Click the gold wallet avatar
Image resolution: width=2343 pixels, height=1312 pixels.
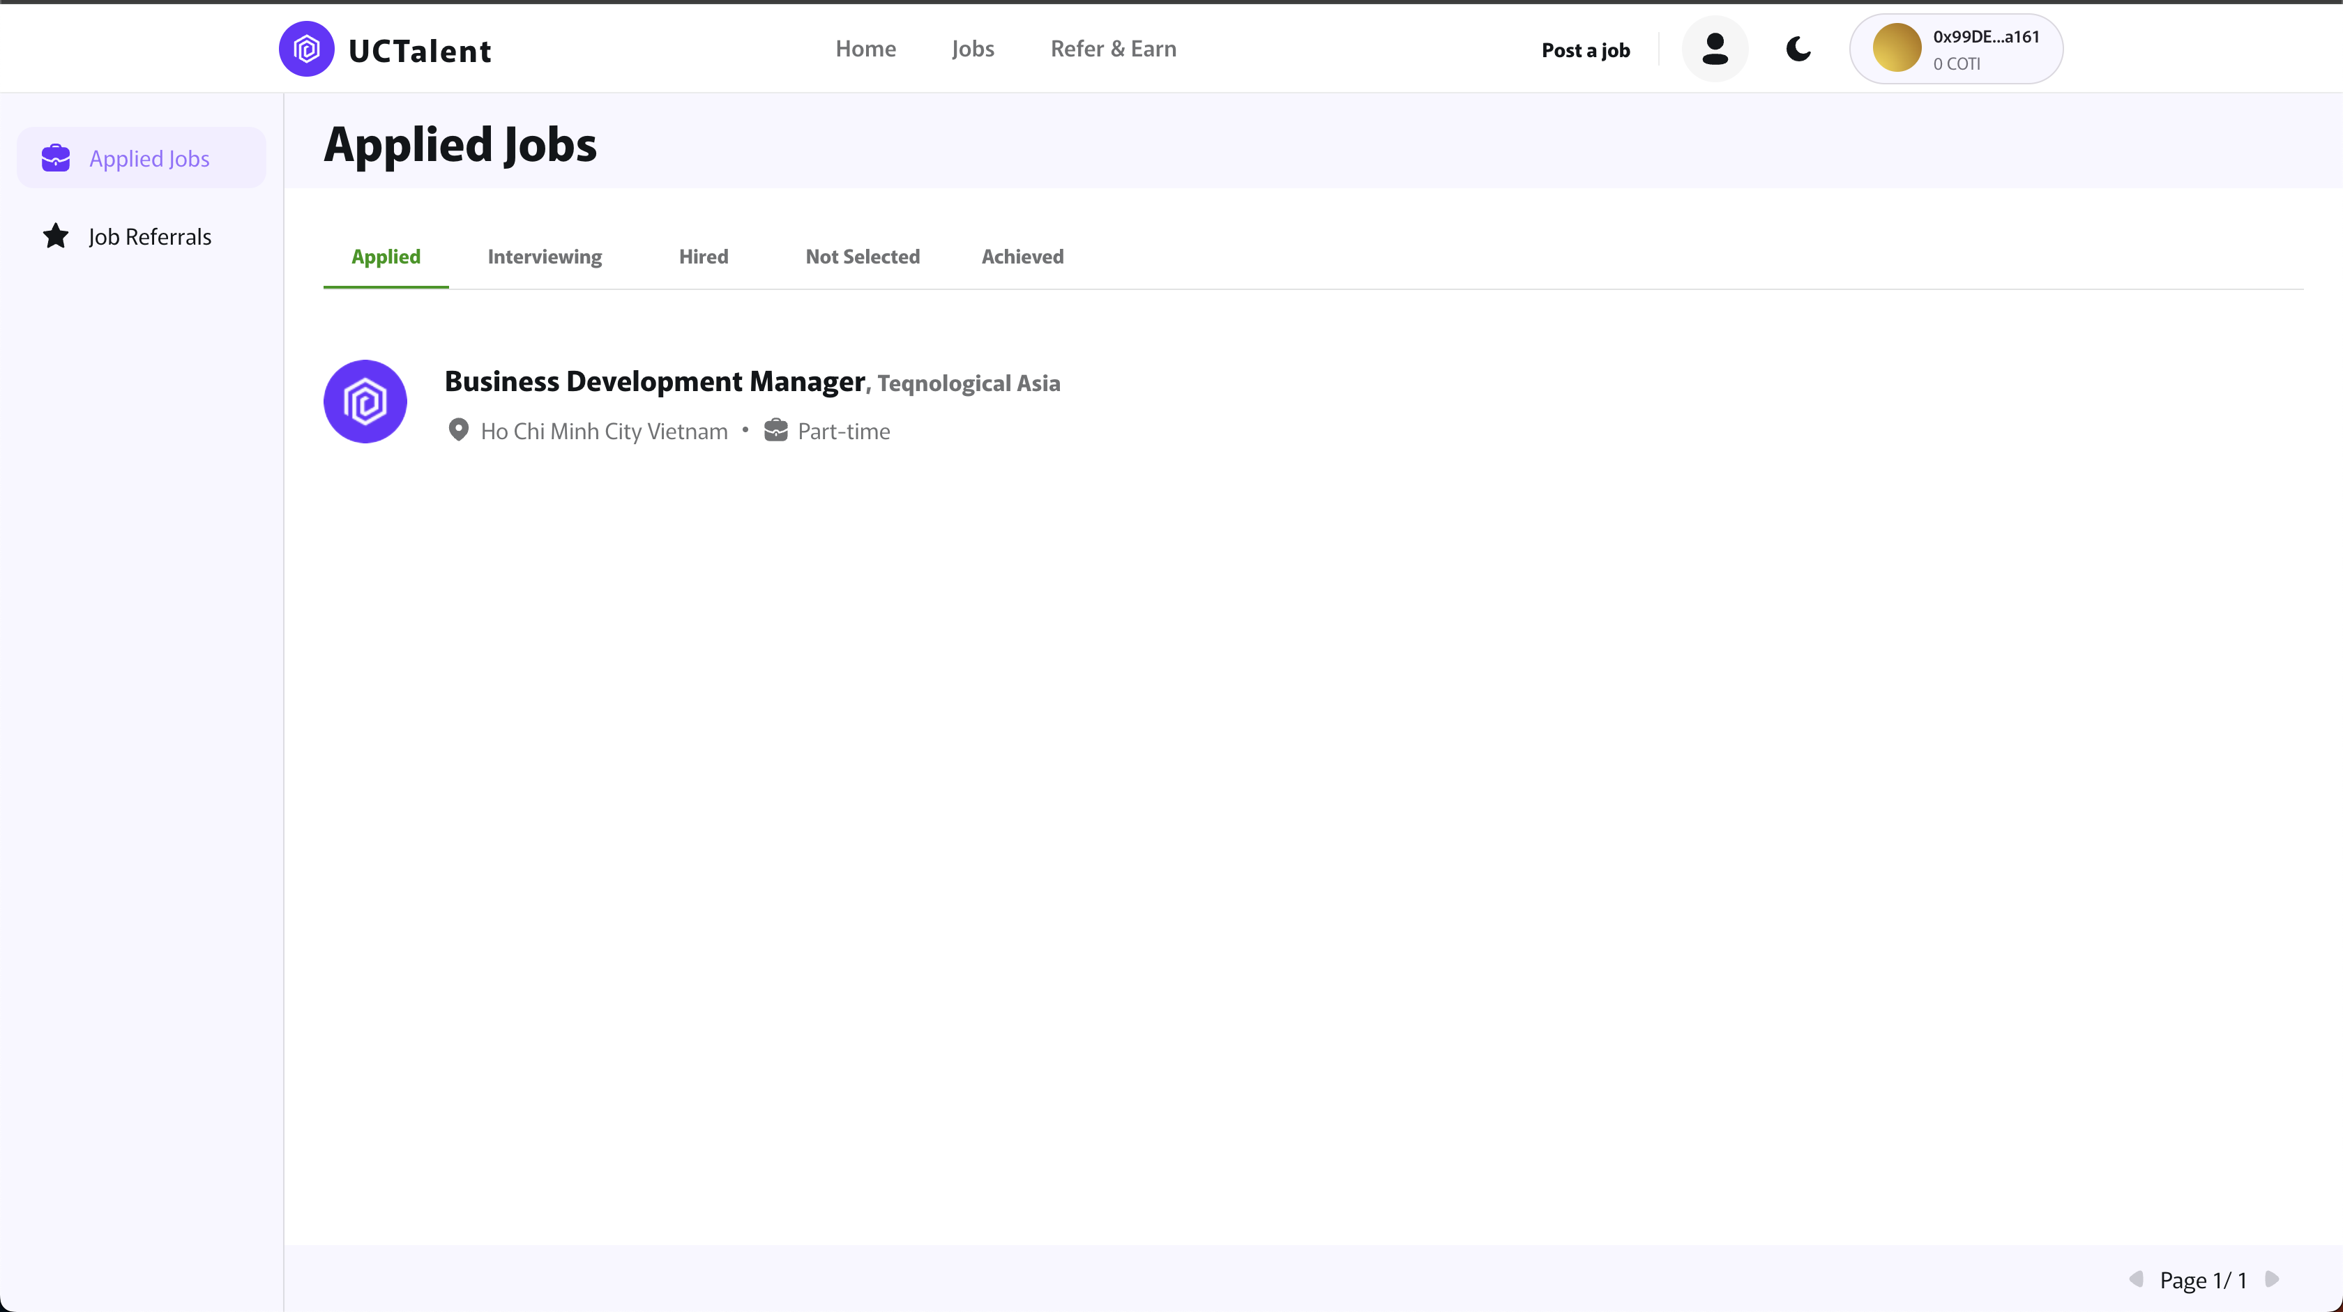point(1897,48)
